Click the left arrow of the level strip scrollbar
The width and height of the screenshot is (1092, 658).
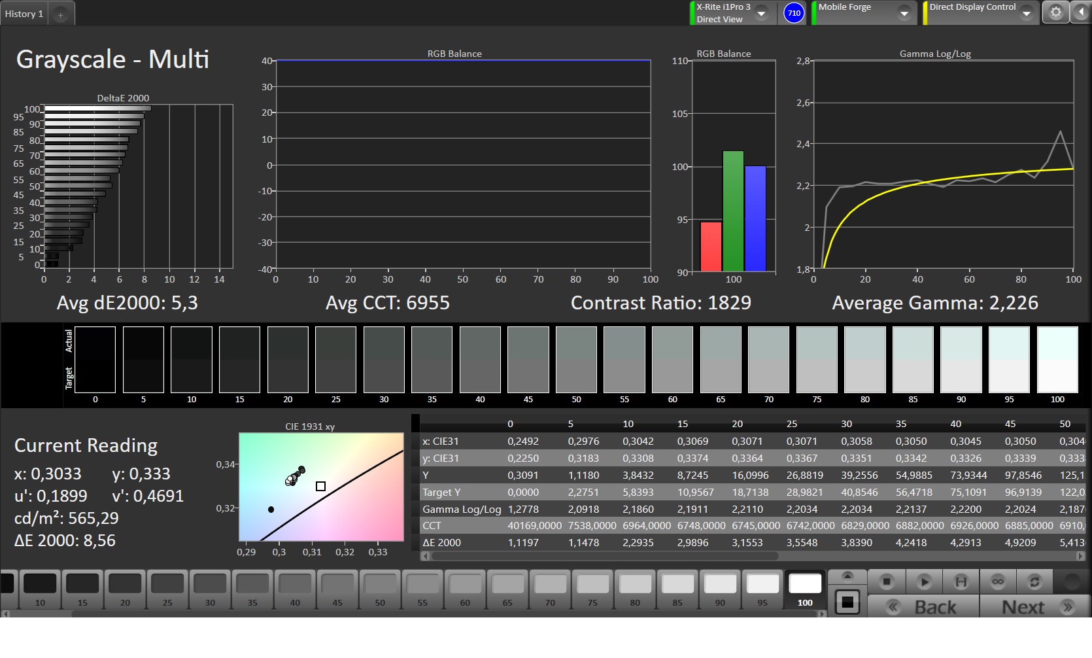pyautogui.click(x=5, y=614)
